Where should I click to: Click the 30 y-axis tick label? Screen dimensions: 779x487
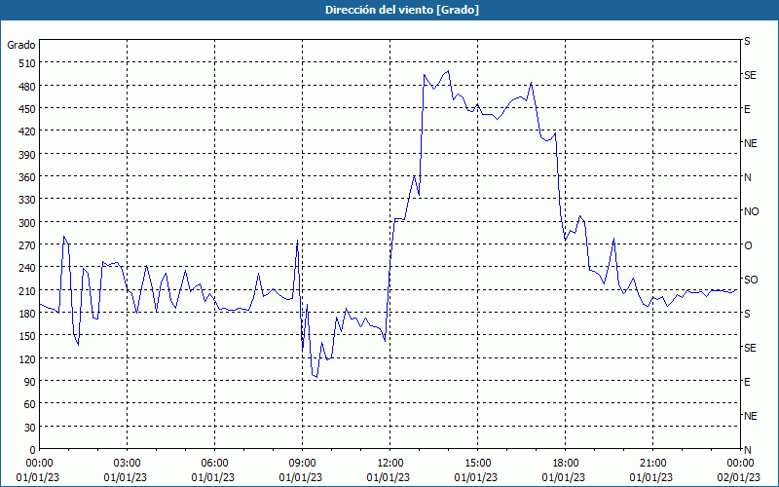click(30, 428)
